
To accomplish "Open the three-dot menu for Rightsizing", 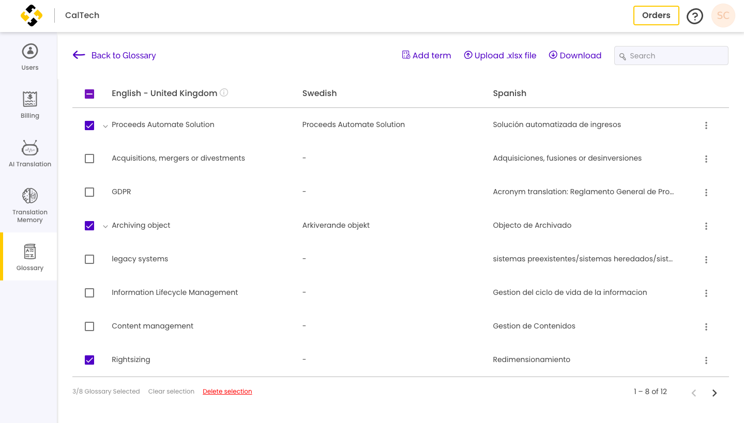I will (706, 361).
